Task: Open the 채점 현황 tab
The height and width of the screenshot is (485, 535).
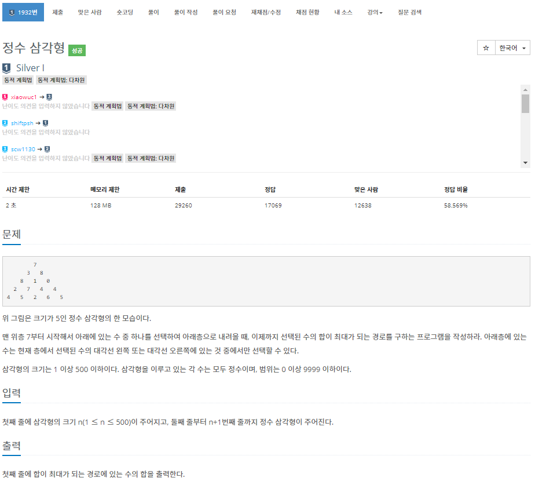Action: (x=308, y=12)
